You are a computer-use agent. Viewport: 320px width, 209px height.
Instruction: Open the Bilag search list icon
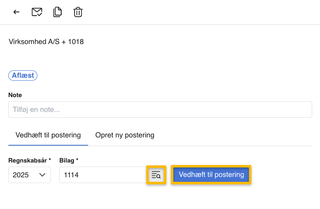pos(156,175)
